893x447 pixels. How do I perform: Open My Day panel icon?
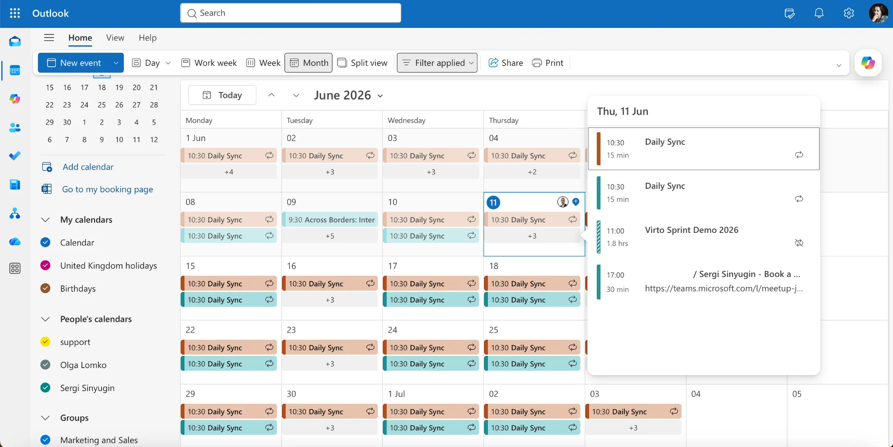pos(790,13)
